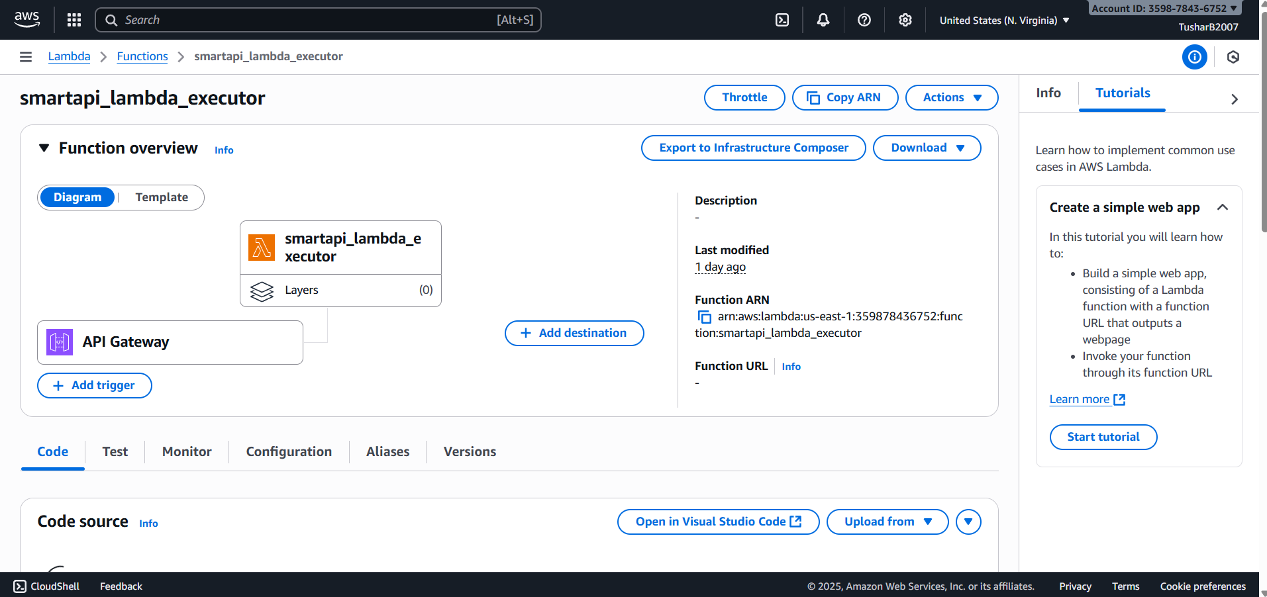This screenshot has height=597, width=1267.
Task: Toggle the blue info panel icon
Action: pyautogui.click(x=1195, y=57)
